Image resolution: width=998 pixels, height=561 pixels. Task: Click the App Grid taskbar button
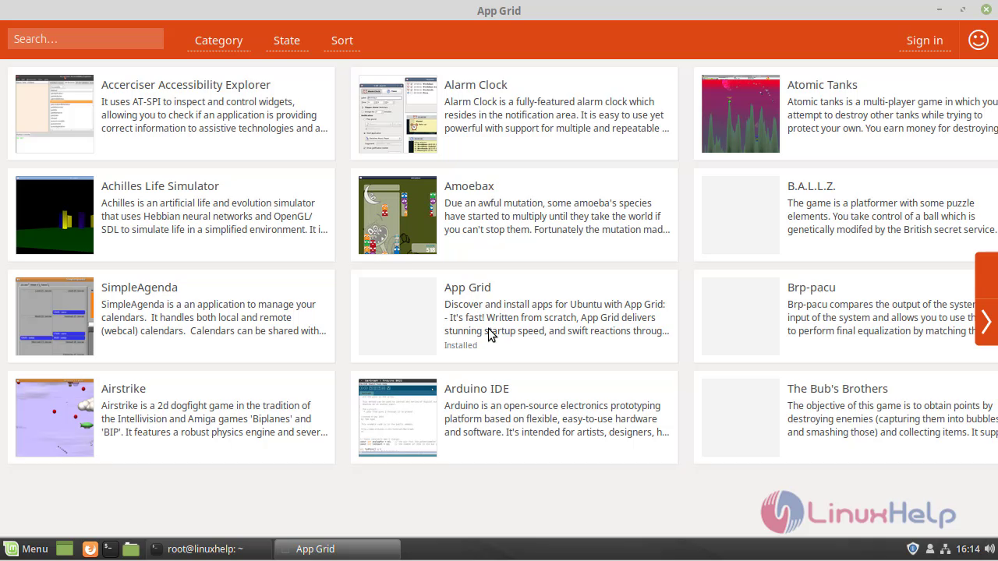(337, 549)
